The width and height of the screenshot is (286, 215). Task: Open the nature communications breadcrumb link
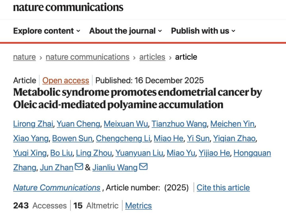click(88, 57)
